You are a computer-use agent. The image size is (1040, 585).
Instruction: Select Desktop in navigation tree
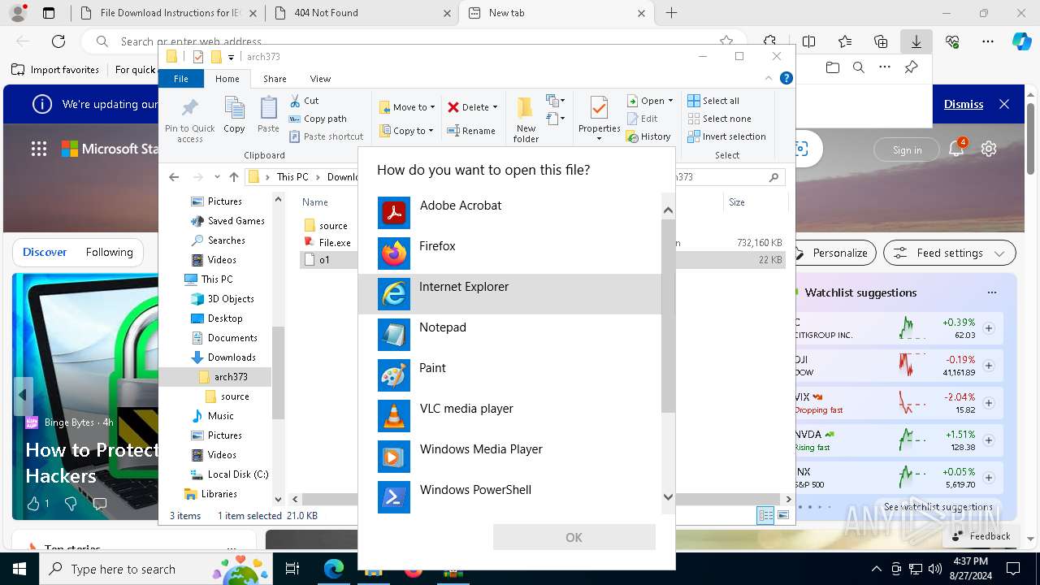[x=216, y=318]
